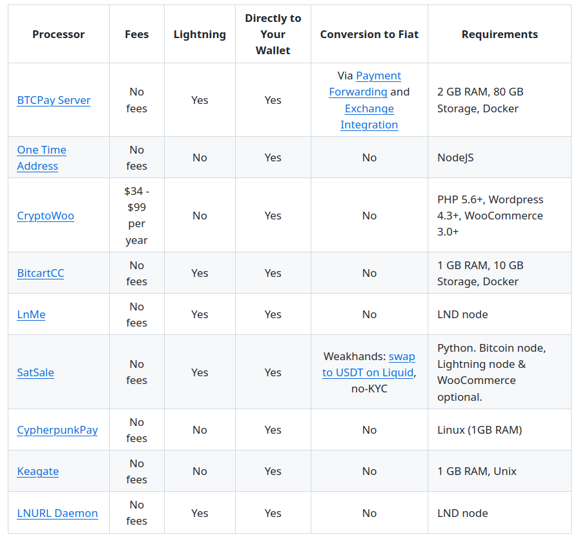The width and height of the screenshot is (580, 546).
Task: Go to the CypherpunkPay link
Action: [x=57, y=430]
